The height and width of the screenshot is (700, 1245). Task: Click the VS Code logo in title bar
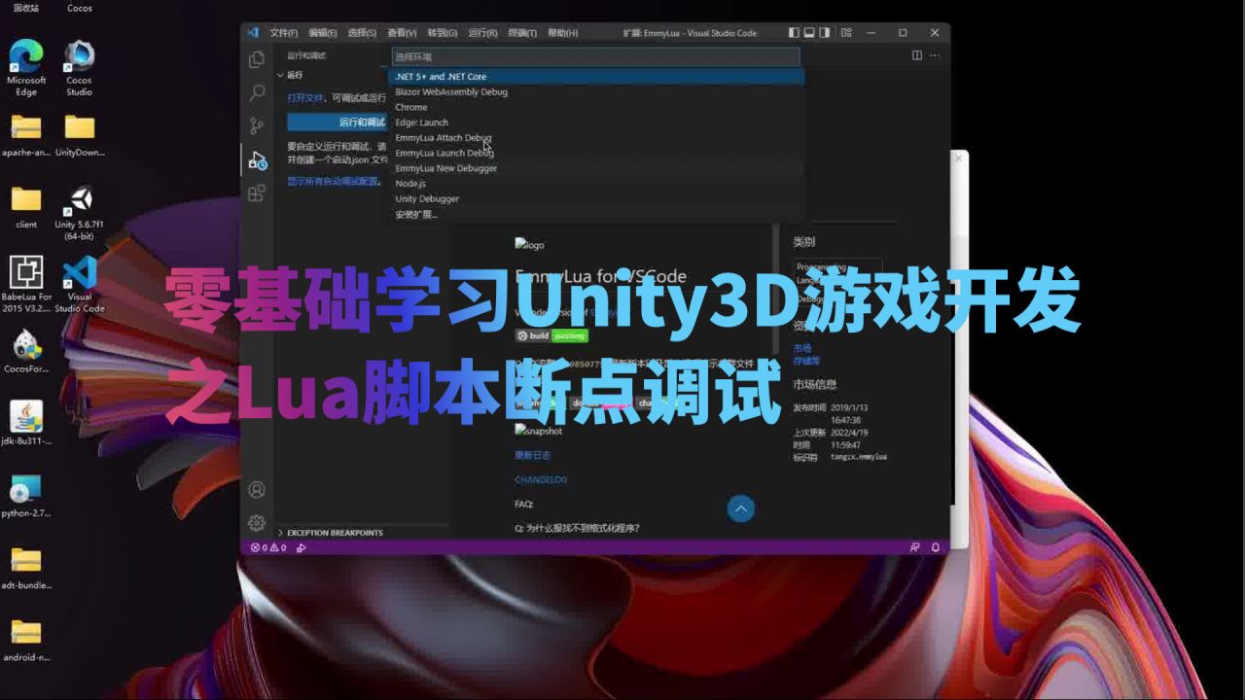(x=253, y=32)
